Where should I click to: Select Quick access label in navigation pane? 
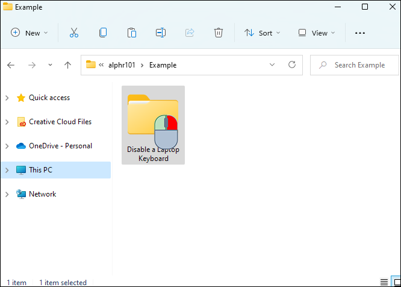pyautogui.click(x=49, y=98)
